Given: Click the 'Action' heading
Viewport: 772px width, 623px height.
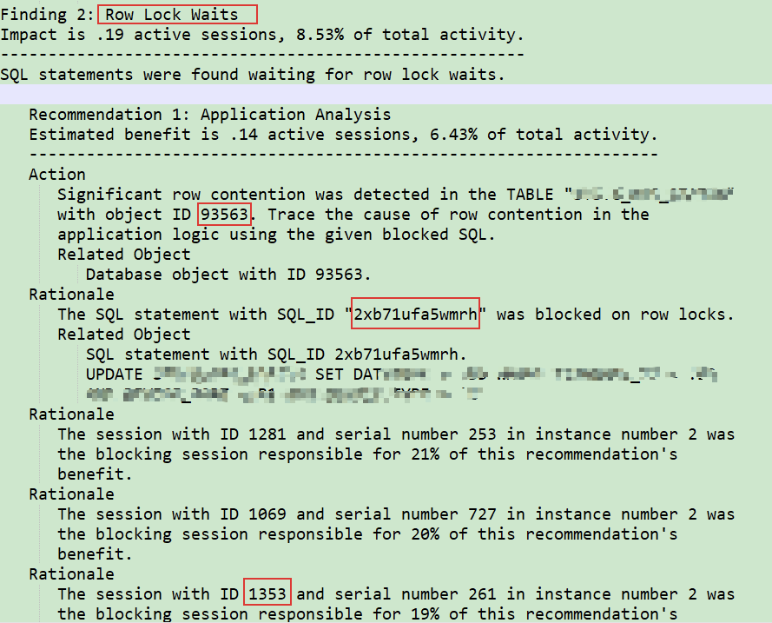Looking at the screenshot, I should tap(57, 175).
